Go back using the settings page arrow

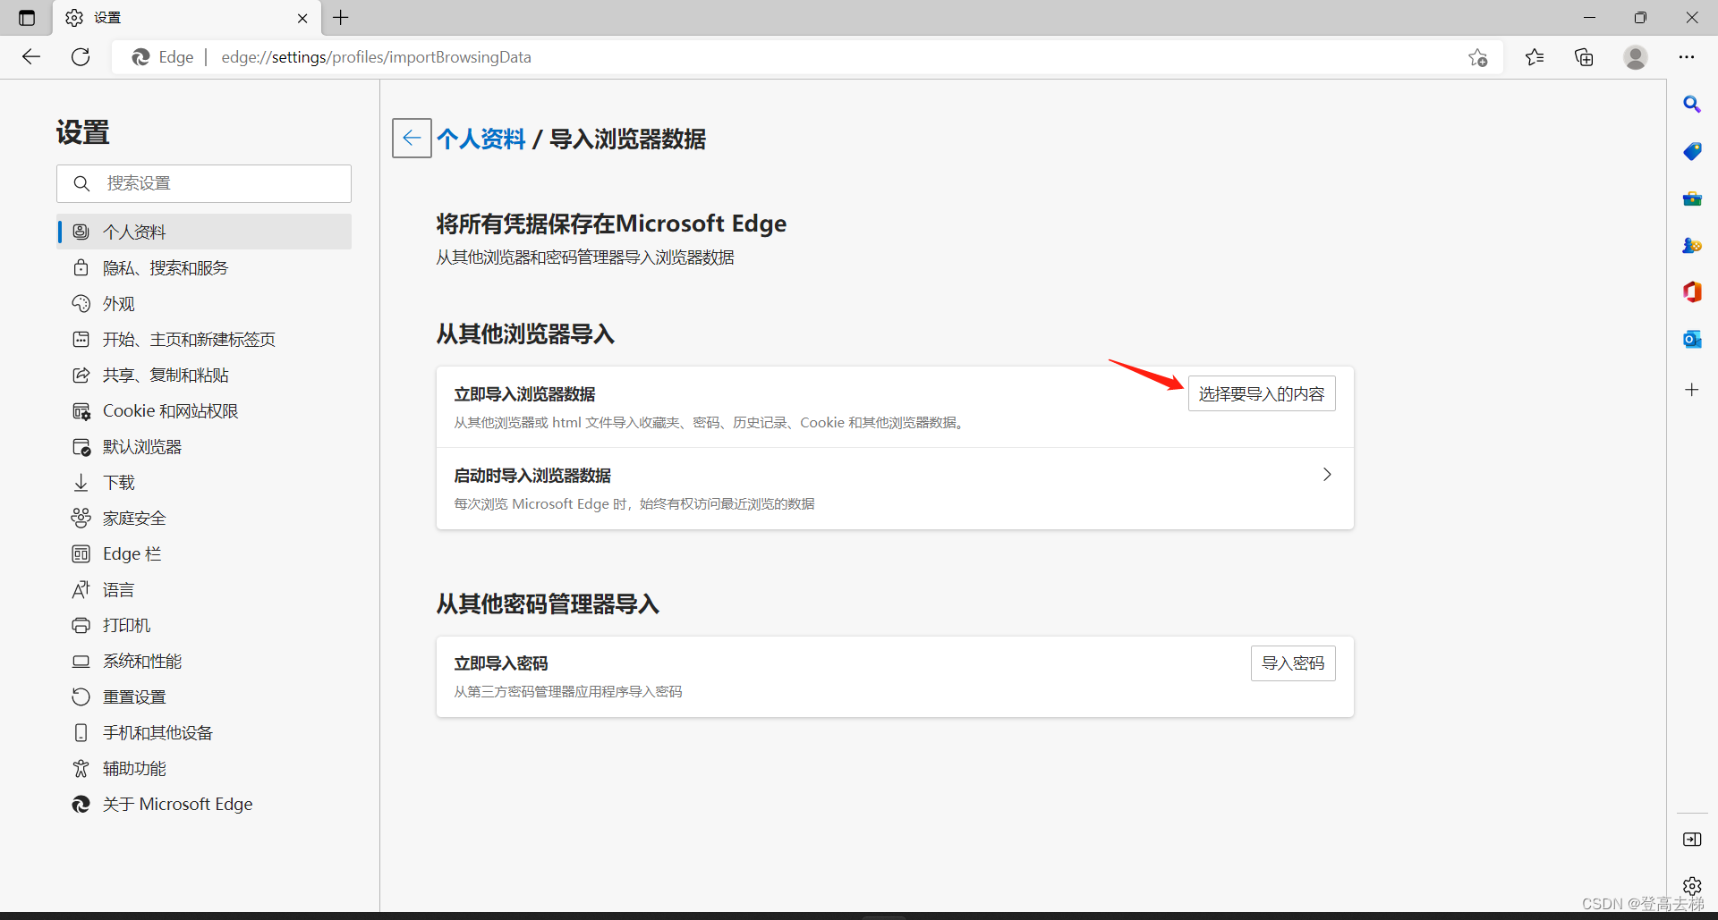click(412, 138)
